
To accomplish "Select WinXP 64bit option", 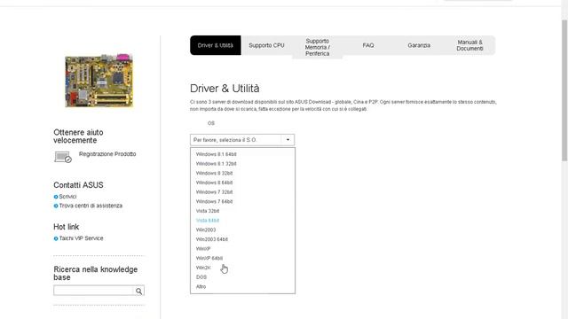I will (x=209, y=258).
